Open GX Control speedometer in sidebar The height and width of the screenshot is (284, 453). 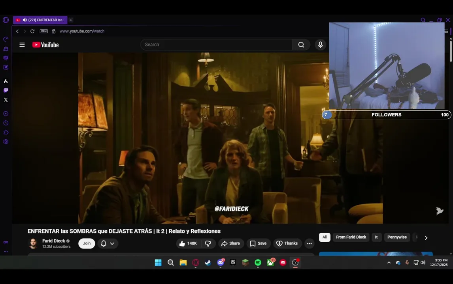click(6, 39)
